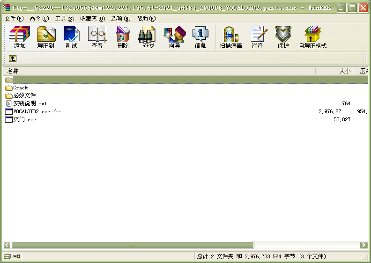The width and height of the screenshot is (371, 263).
Task: Minimize the WinRAR window
Action: tap(341, 8)
